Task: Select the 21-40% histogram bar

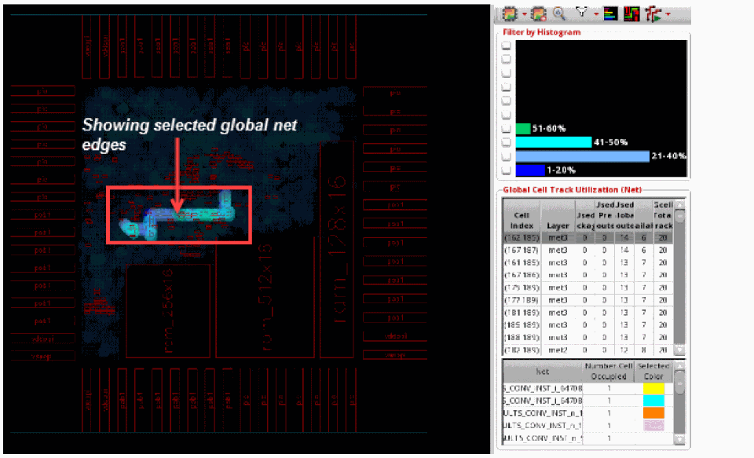Action: pyautogui.click(x=582, y=156)
